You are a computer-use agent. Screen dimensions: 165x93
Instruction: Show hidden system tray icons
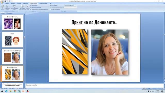146,91
